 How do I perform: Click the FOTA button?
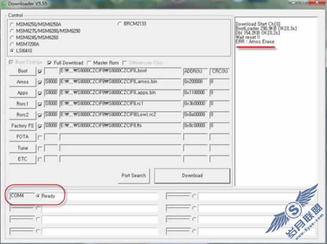23,137
